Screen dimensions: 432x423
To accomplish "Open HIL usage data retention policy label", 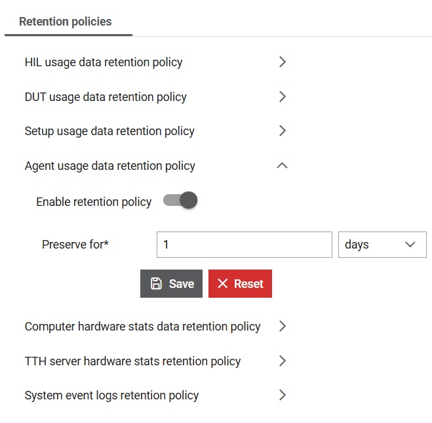I will [x=104, y=62].
